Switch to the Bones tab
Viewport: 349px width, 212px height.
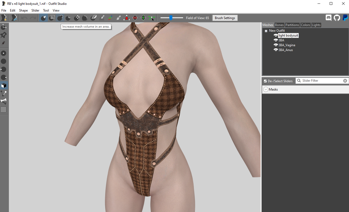click(x=279, y=25)
